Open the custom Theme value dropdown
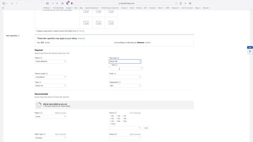 125,128
